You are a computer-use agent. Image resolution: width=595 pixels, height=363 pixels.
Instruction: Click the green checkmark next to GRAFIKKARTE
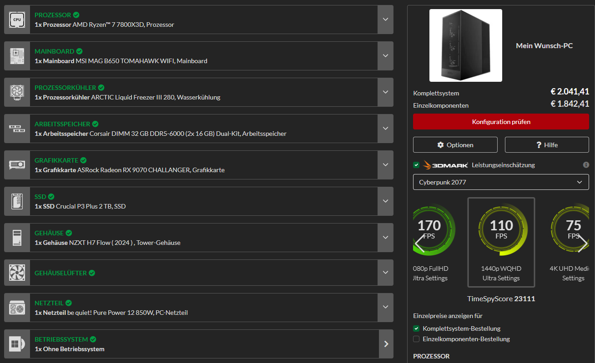(83, 160)
